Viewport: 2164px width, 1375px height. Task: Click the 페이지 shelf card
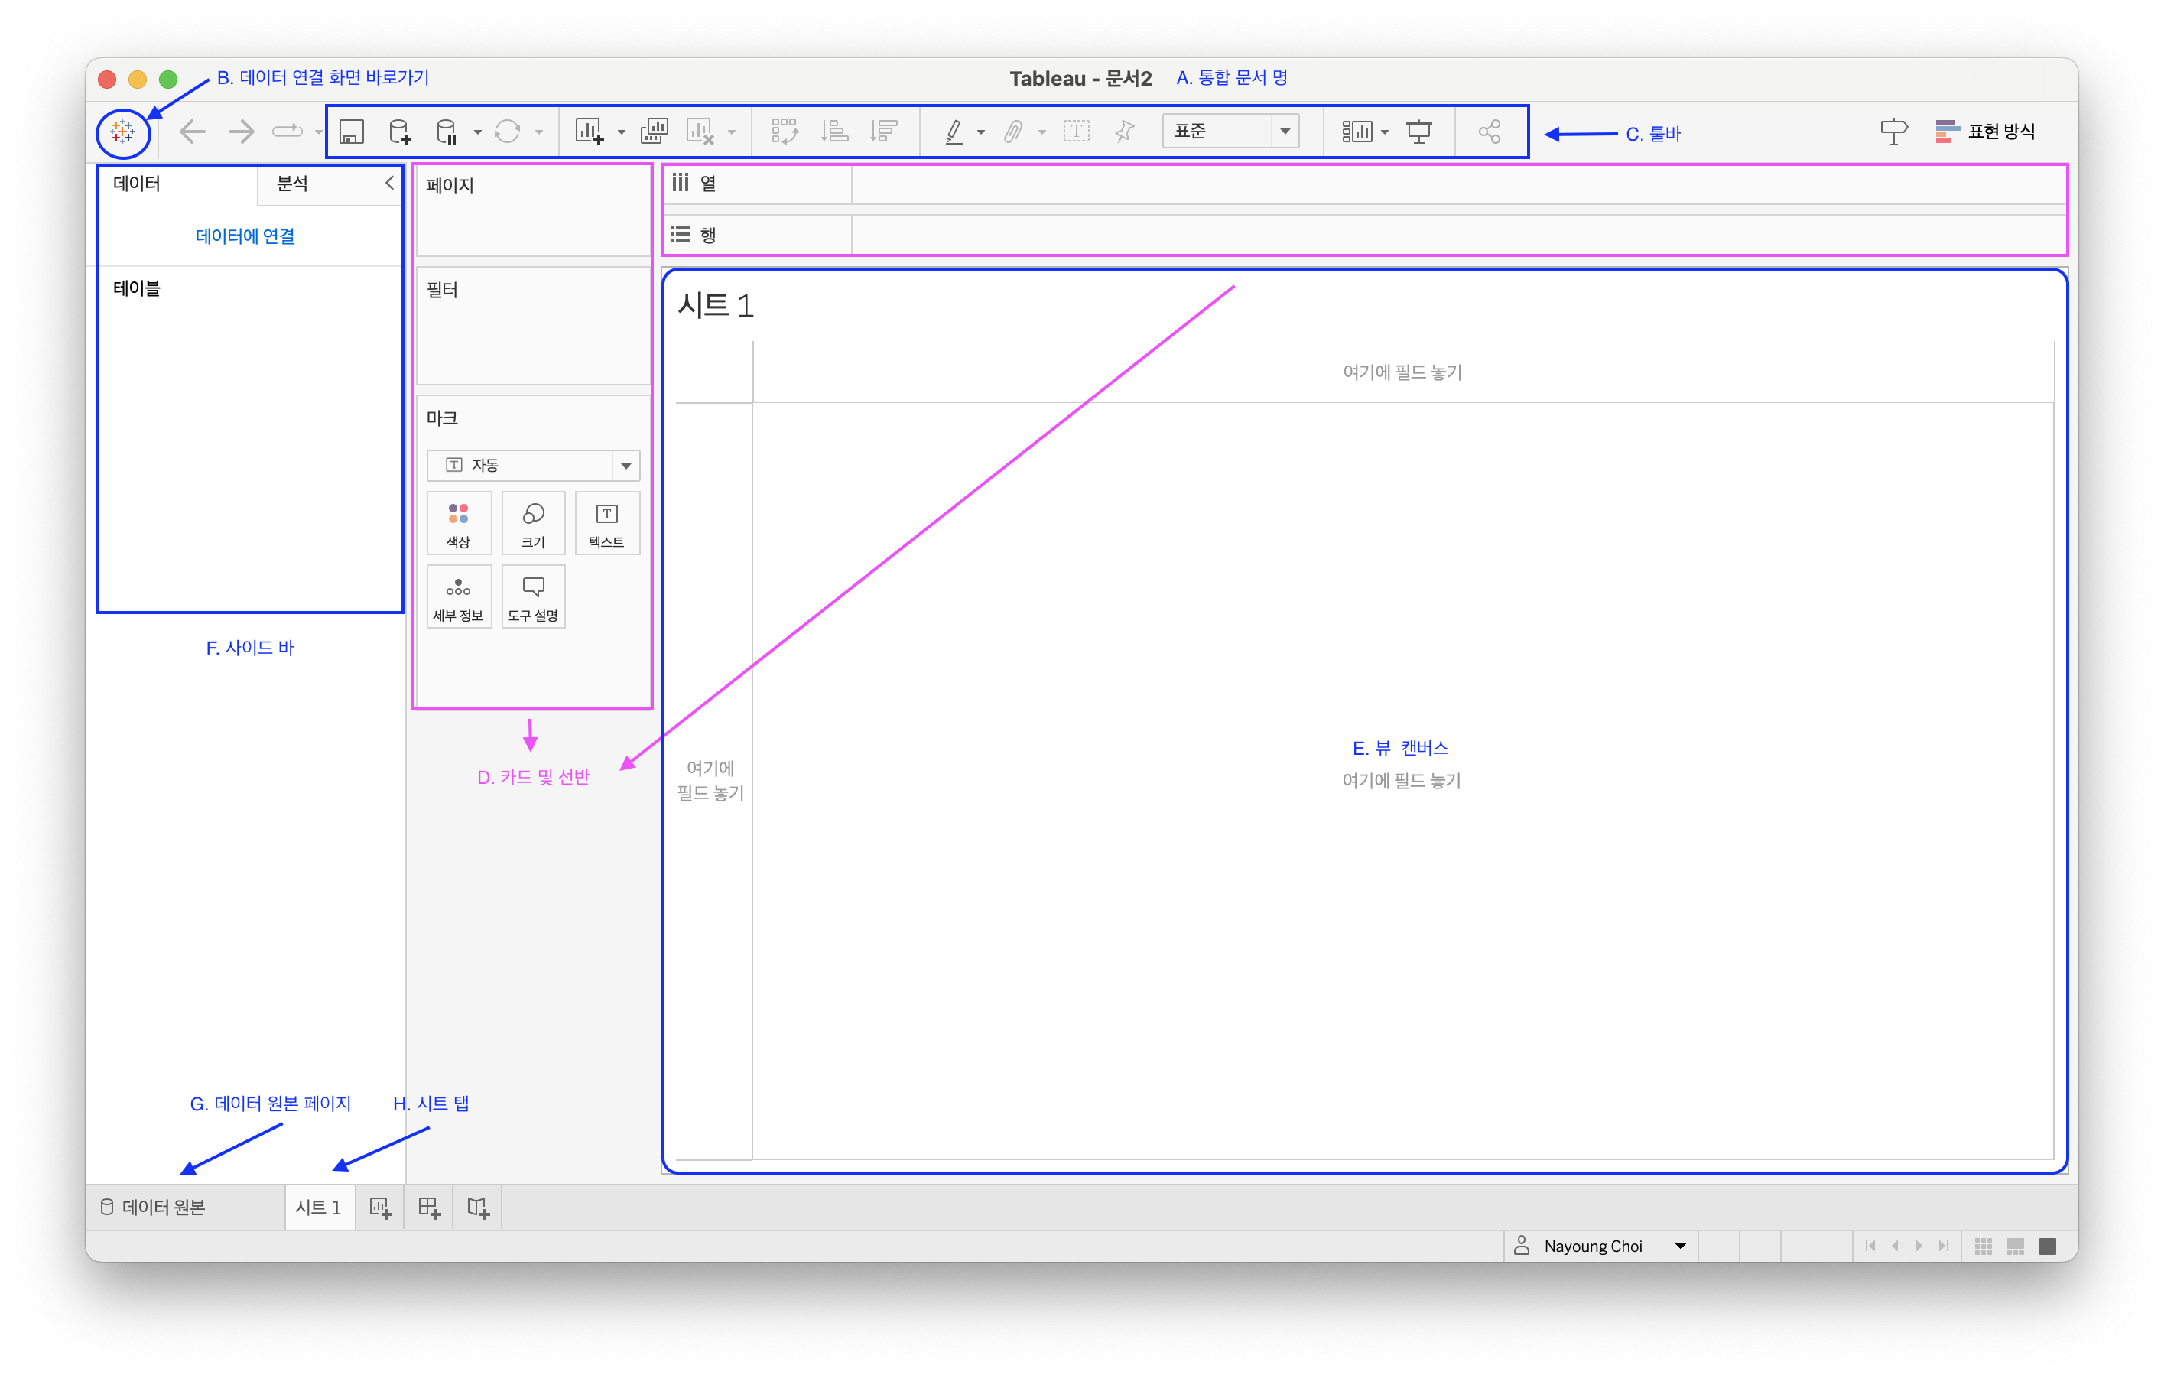pyautogui.click(x=533, y=212)
